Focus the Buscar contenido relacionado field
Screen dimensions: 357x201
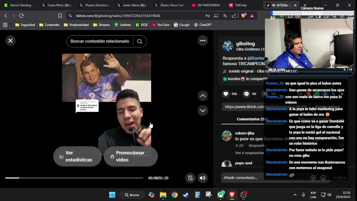pyautogui.click(x=100, y=41)
